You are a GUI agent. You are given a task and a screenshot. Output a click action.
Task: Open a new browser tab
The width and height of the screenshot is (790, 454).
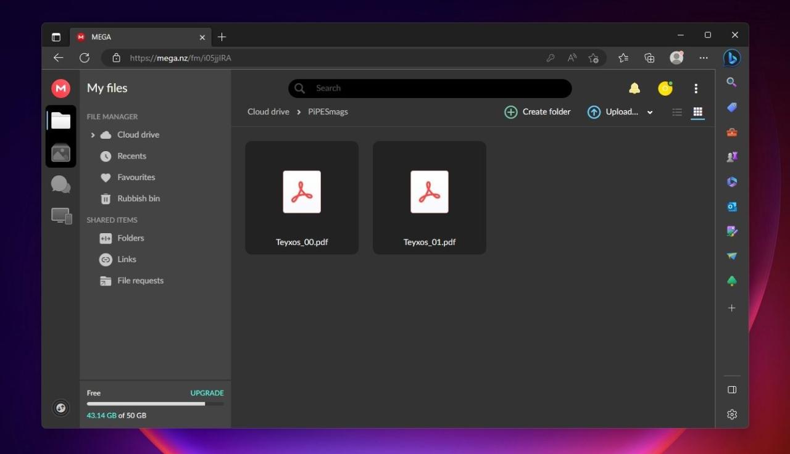(x=222, y=37)
